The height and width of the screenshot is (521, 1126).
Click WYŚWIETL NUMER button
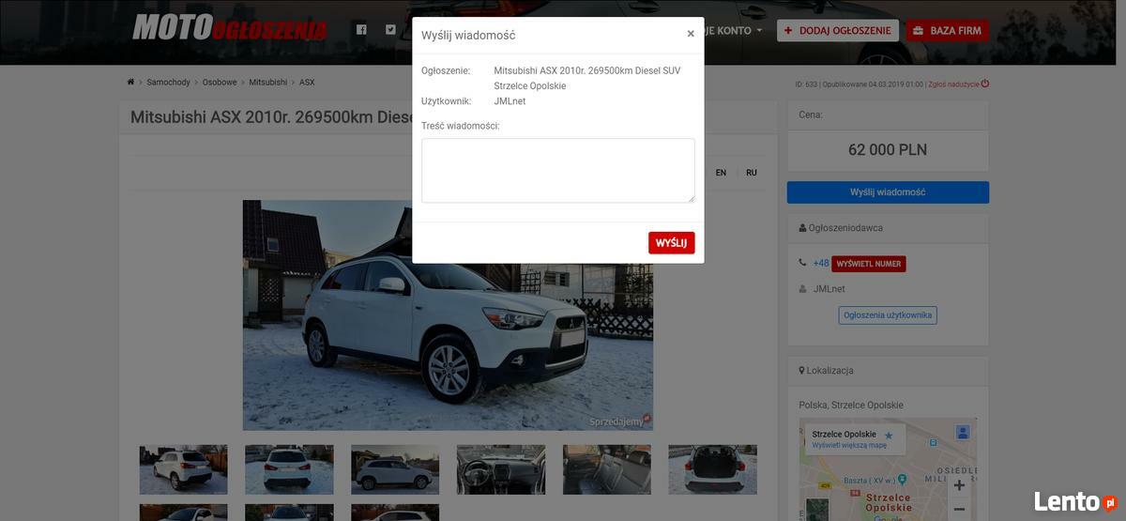click(869, 264)
